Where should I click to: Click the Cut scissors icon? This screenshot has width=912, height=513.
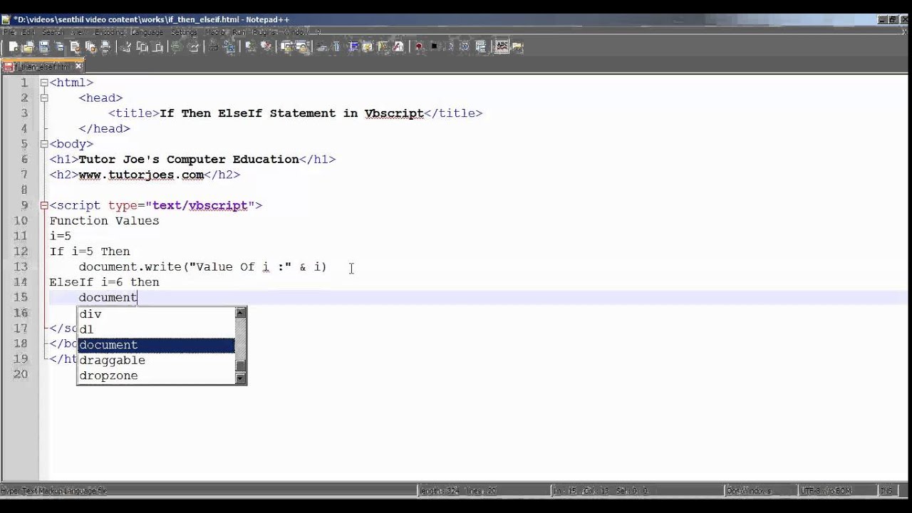125,47
